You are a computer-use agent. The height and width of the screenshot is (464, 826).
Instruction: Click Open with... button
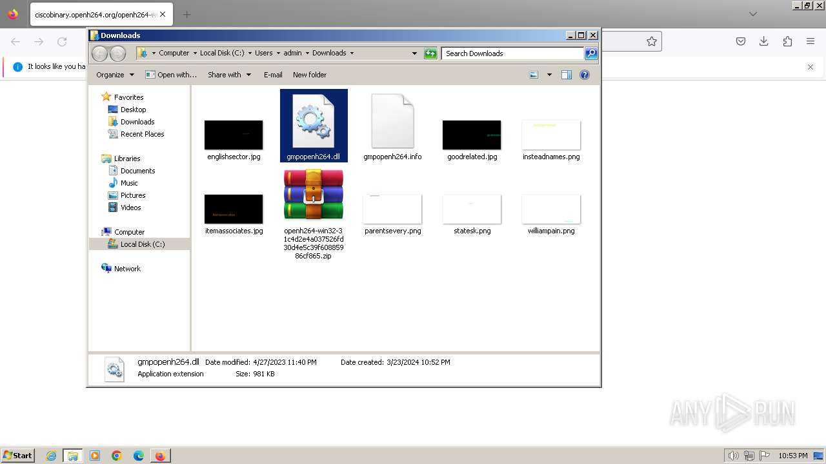[171, 75]
